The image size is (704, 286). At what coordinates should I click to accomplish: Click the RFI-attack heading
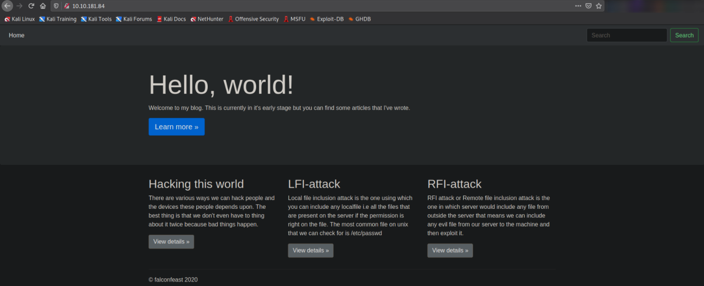454,184
